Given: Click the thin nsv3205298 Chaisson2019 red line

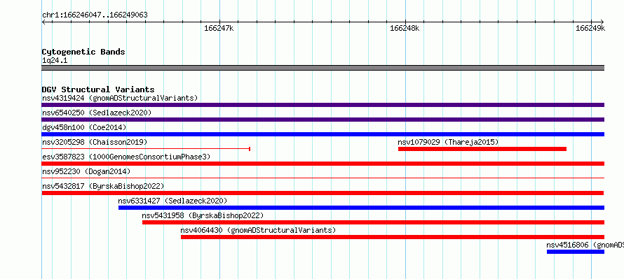Looking at the screenshot, I should [146, 149].
